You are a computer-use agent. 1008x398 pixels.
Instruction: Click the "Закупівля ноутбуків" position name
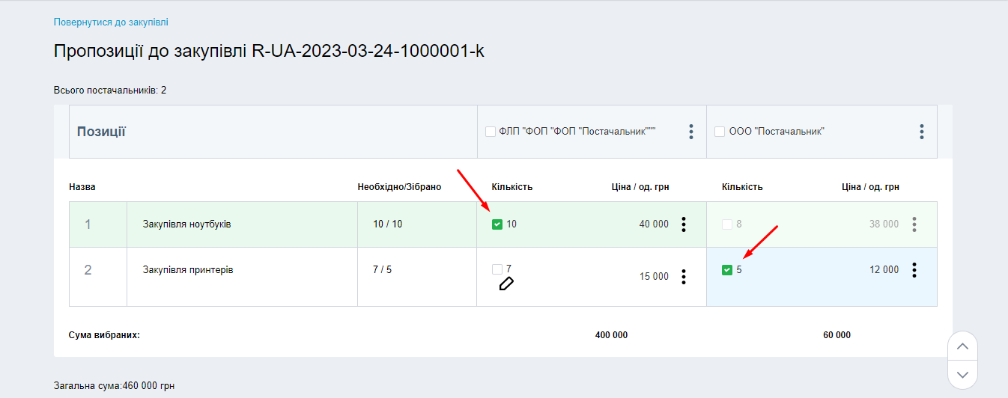coord(186,224)
